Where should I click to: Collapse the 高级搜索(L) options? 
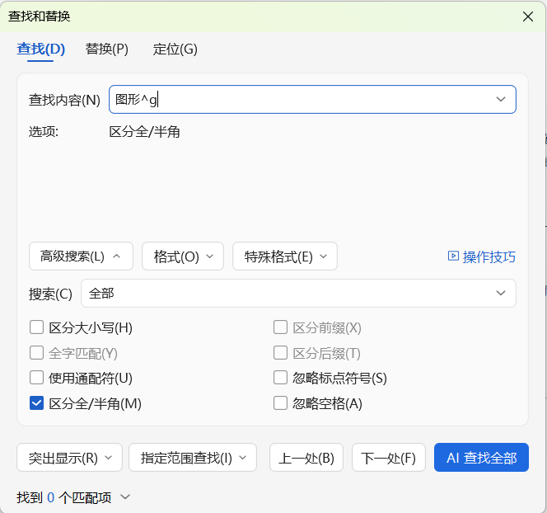click(x=81, y=256)
